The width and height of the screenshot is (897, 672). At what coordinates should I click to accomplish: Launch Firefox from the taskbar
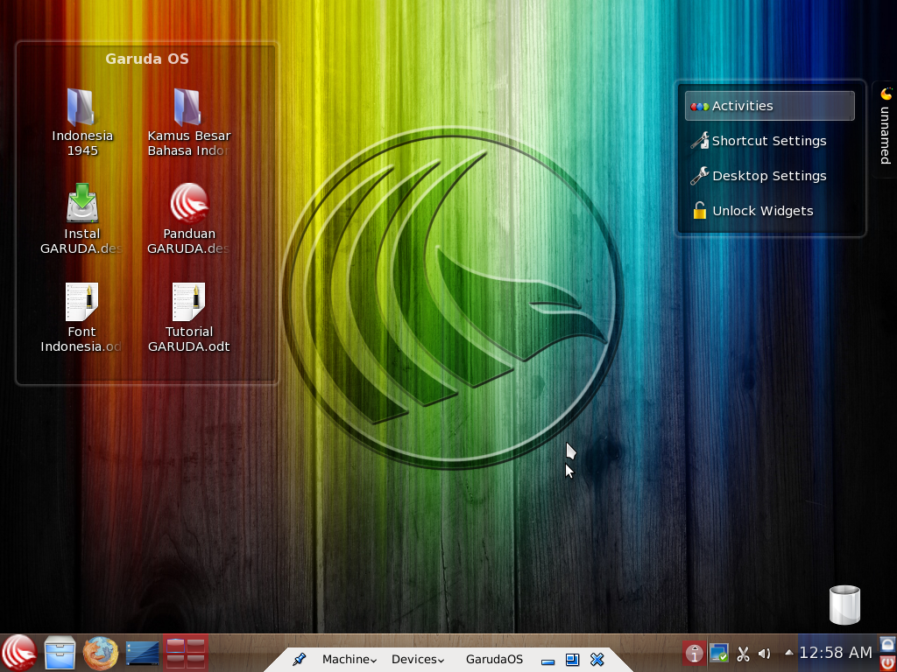(x=100, y=653)
